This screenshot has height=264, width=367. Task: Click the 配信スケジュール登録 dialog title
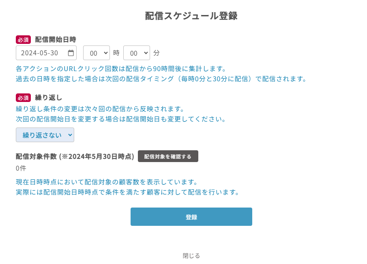tap(191, 16)
